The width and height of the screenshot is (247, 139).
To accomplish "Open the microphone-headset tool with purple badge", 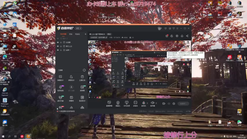I will (60, 88).
